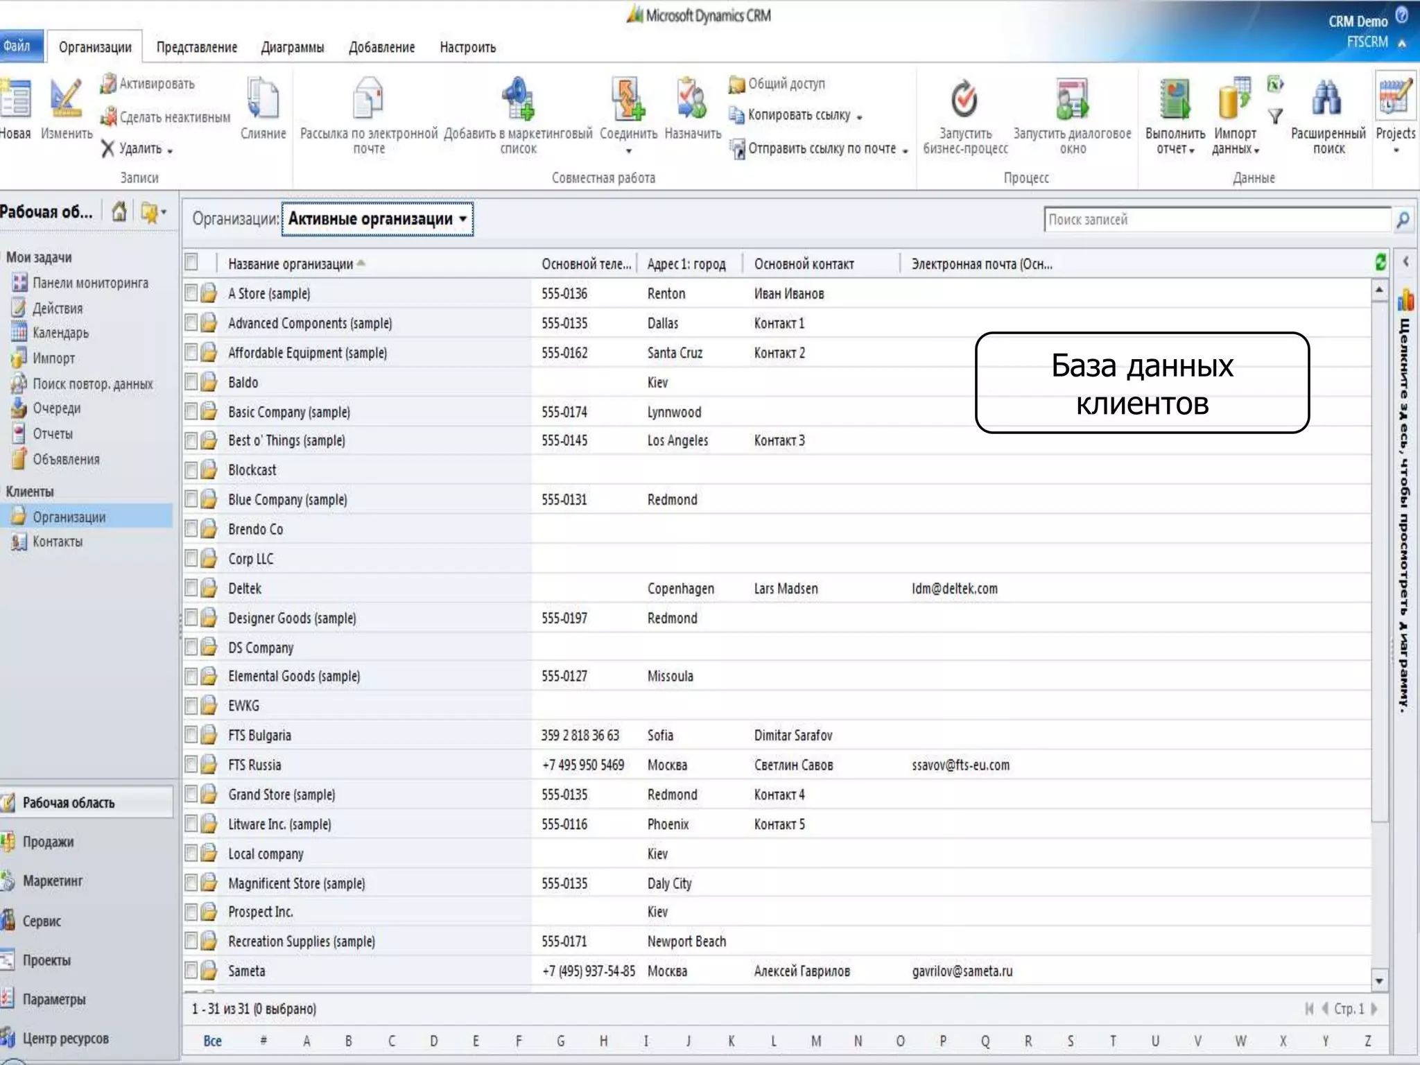Viewport: 1420px width, 1065px height.
Task: Click the home icon in workplace header
Action: [x=119, y=211]
